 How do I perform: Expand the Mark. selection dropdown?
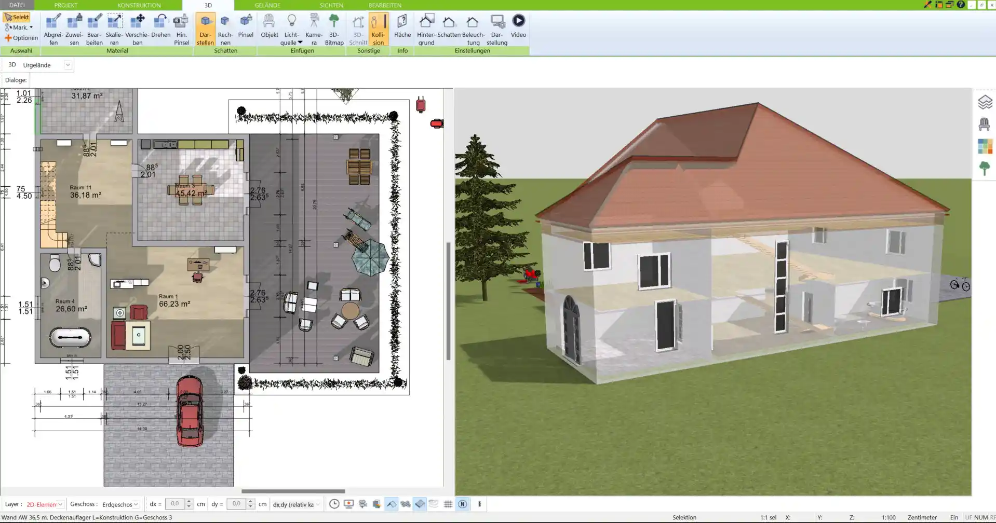point(31,27)
